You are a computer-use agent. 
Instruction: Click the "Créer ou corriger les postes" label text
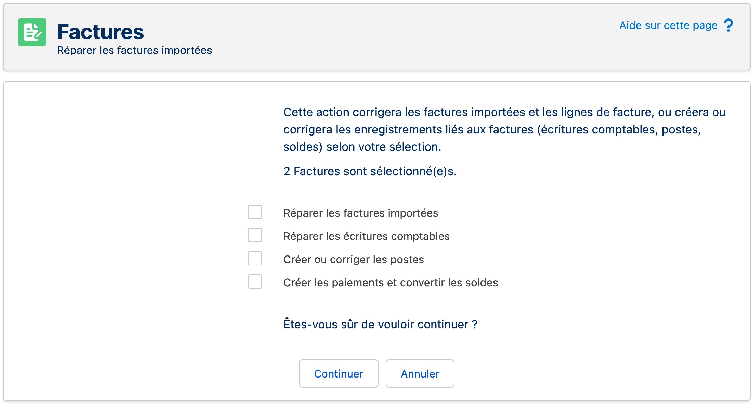353,260
